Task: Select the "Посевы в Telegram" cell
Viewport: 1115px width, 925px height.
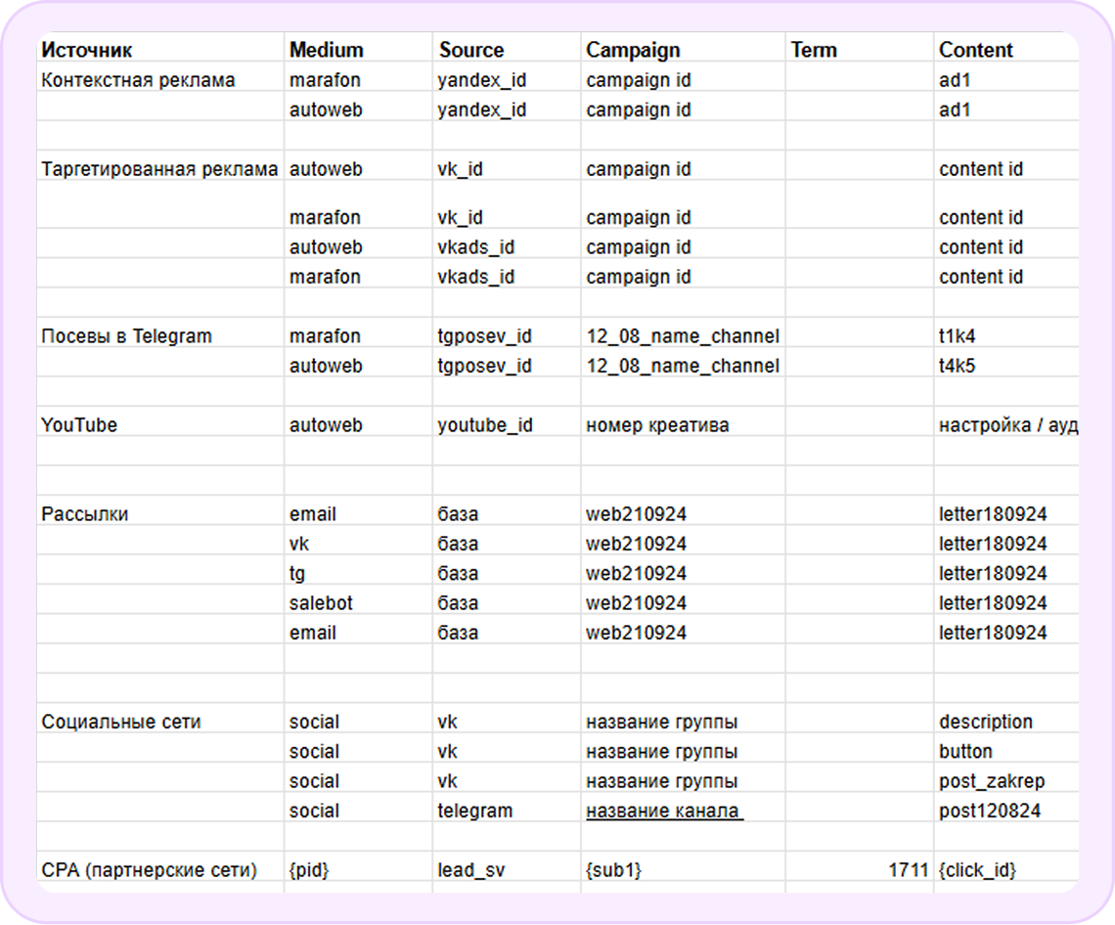Action: 126,336
